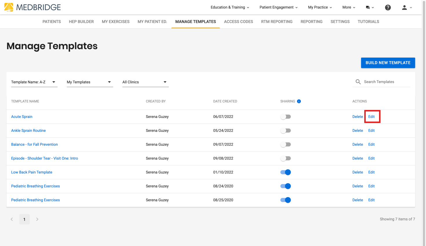
Task: Expand the Education & Training menu
Action: [230, 8]
